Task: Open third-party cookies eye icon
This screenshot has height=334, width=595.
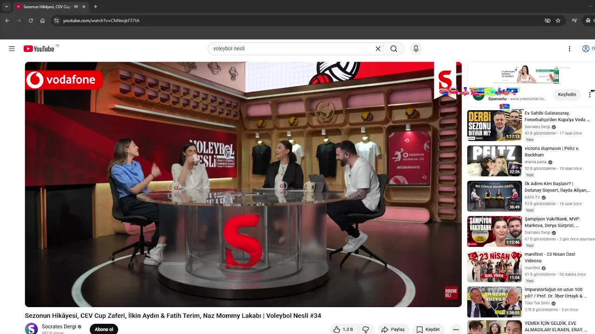Action: pos(547,20)
